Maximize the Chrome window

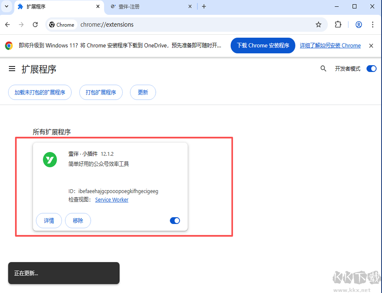click(x=354, y=6)
